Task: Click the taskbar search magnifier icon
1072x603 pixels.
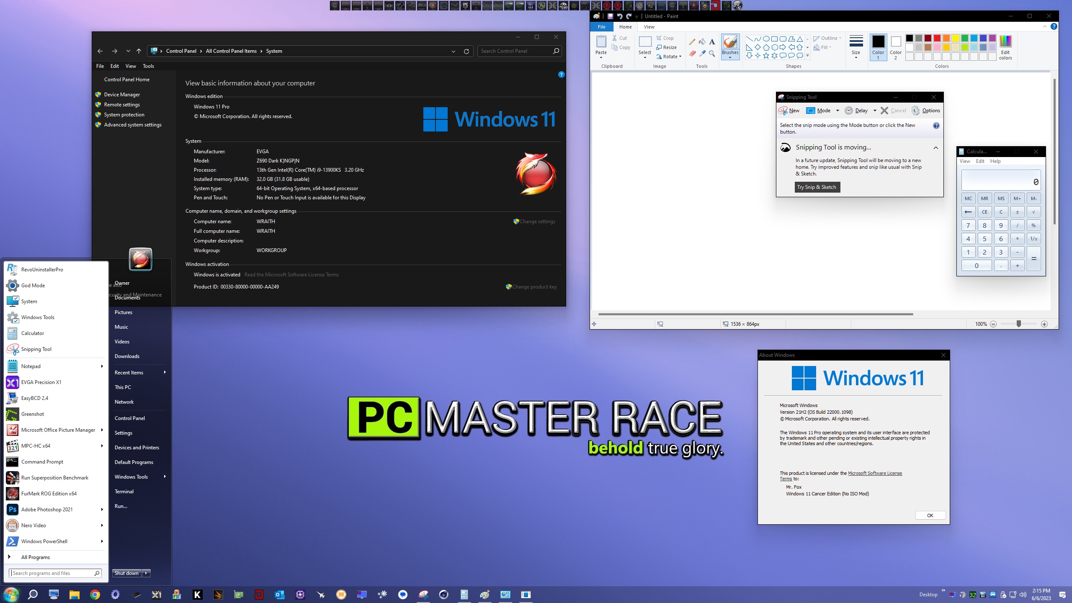Action: (33, 595)
